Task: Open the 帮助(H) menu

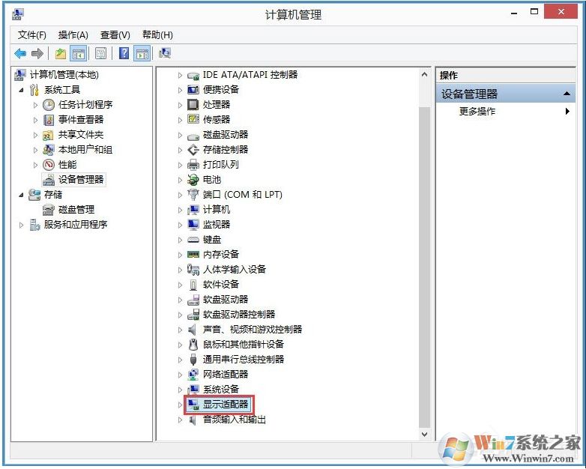Action: coord(157,35)
